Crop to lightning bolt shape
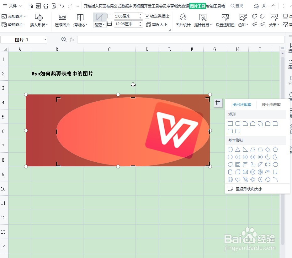292x258 pixels. (x=245, y=180)
